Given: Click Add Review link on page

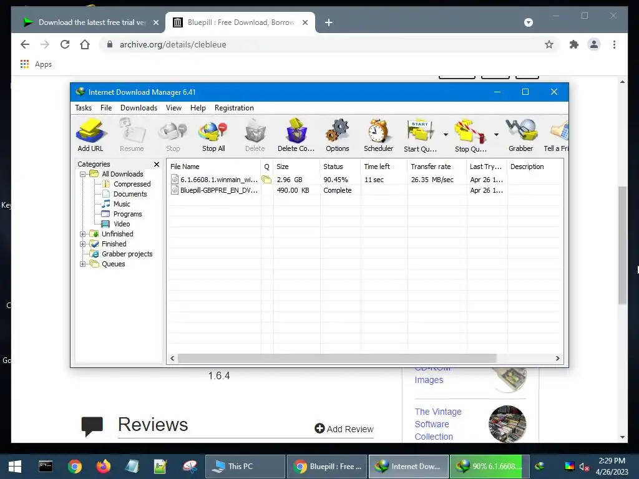Looking at the screenshot, I should tap(344, 429).
